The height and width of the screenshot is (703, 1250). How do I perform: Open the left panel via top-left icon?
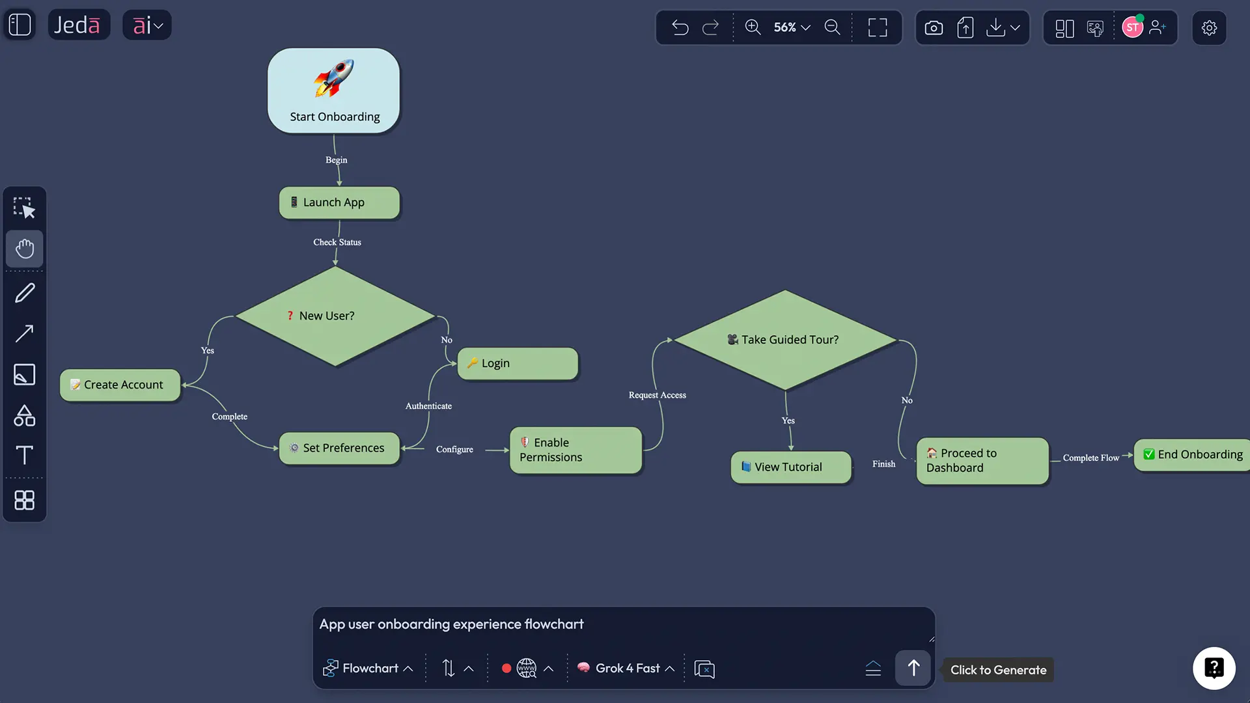click(19, 24)
